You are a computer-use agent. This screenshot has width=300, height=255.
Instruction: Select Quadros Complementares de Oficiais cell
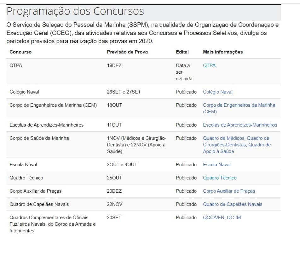[x=53, y=224]
